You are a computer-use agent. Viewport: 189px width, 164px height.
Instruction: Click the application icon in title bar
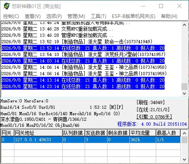pyautogui.click(x=6, y=6)
